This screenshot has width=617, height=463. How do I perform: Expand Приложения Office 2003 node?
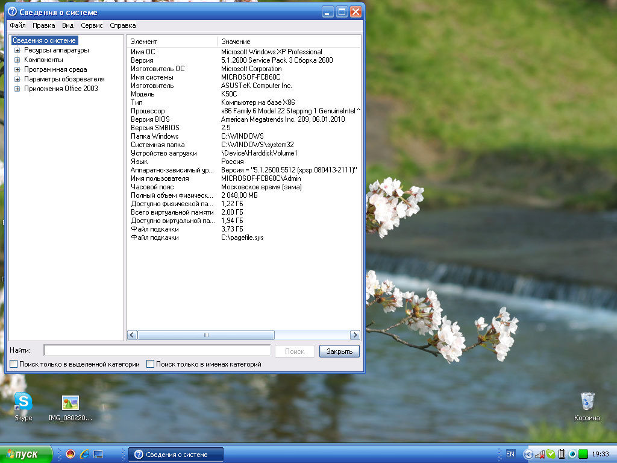[17, 89]
